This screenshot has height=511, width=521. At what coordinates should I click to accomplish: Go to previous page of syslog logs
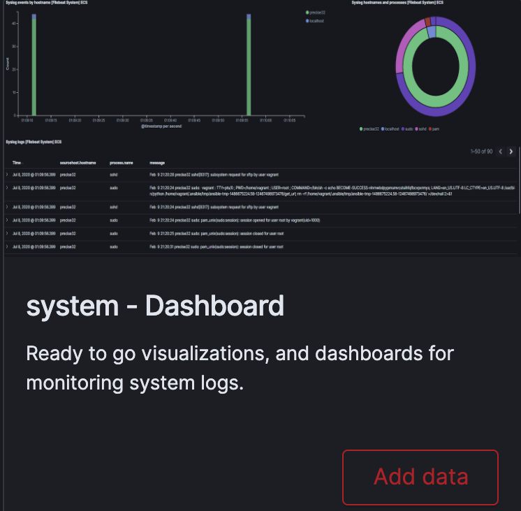(x=499, y=151)
